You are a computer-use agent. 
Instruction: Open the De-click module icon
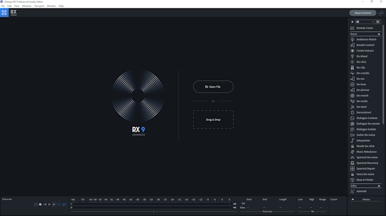click(x=353, y=62)
